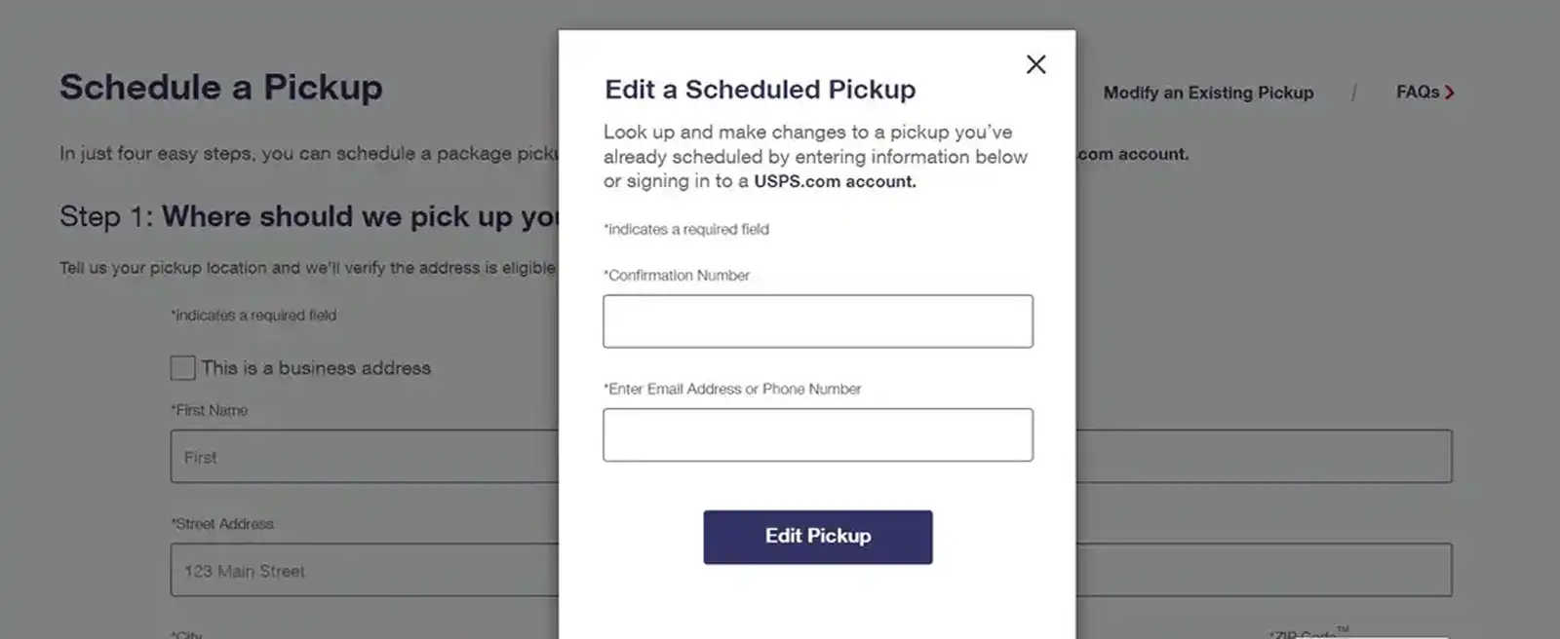
Task: Open the FAQs page
Action: pyautogui.click(x=1419, y=92)
